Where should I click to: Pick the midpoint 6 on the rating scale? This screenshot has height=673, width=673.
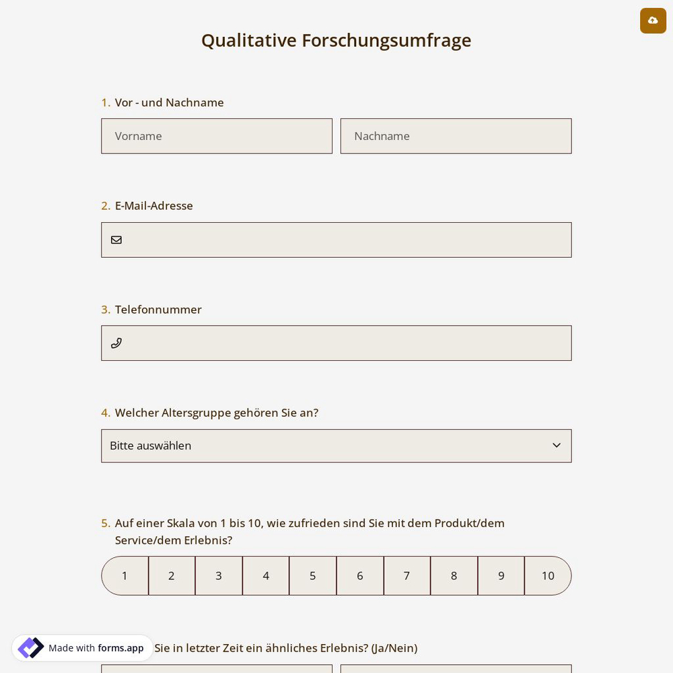click(359, 575)
